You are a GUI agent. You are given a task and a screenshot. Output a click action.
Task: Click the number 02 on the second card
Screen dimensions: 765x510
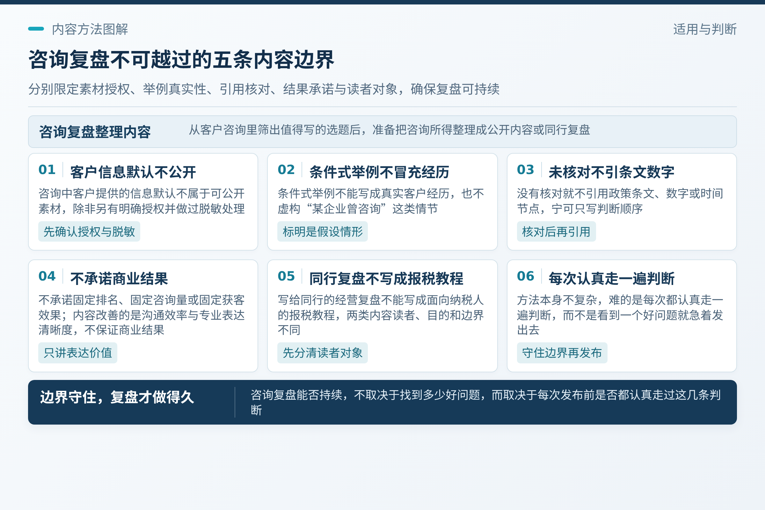(286, 170)
